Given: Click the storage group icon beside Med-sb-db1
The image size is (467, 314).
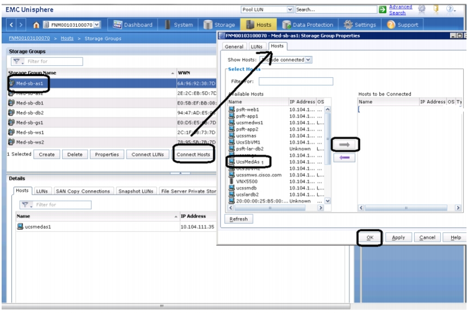Looking at the screenshot, I should point(11,103).
